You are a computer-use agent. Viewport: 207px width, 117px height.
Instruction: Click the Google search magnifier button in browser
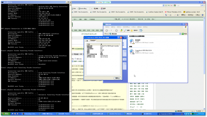click(x=202, y=5)
